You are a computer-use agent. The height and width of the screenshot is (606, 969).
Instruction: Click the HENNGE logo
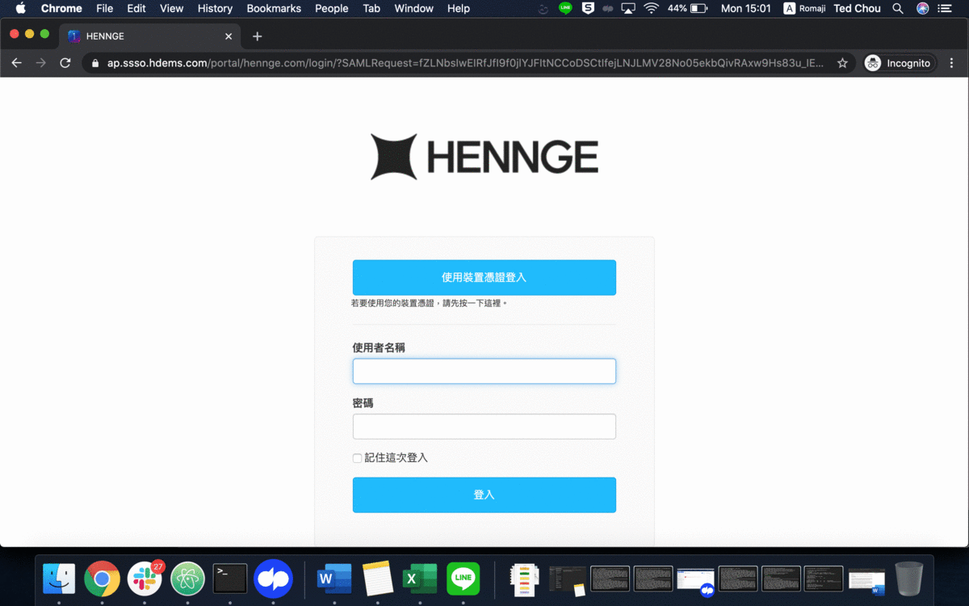click(x=484, y=157)
